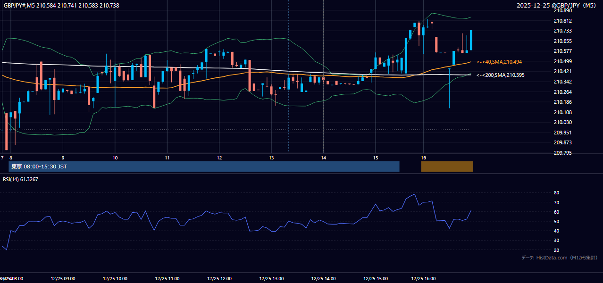Click the 12/25 10:00 bottom time label

[x=115, y=279]
